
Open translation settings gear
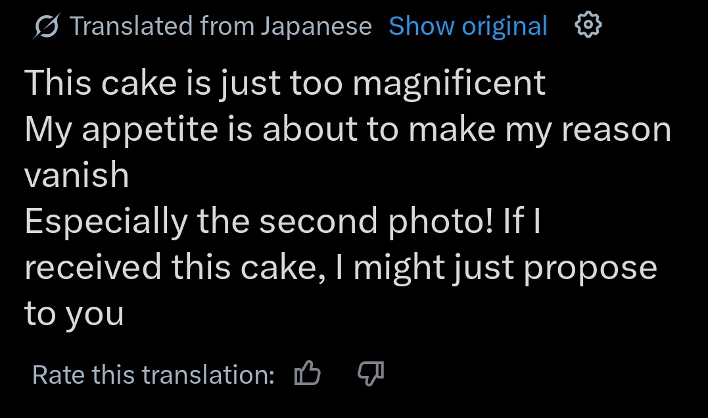point(588,26)
